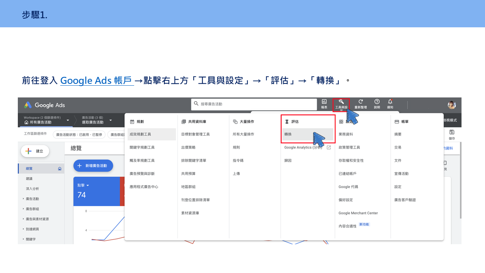Click the 搜尋廣告活動 search field
The width and height of the screenshot is (485, 273).
pyautogui.click(x=254, y=104)
